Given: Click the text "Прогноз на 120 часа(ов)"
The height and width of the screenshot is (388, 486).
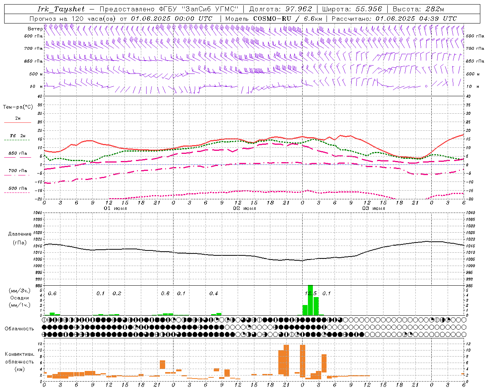Looking at the screenshot, I should click(73, 19).
